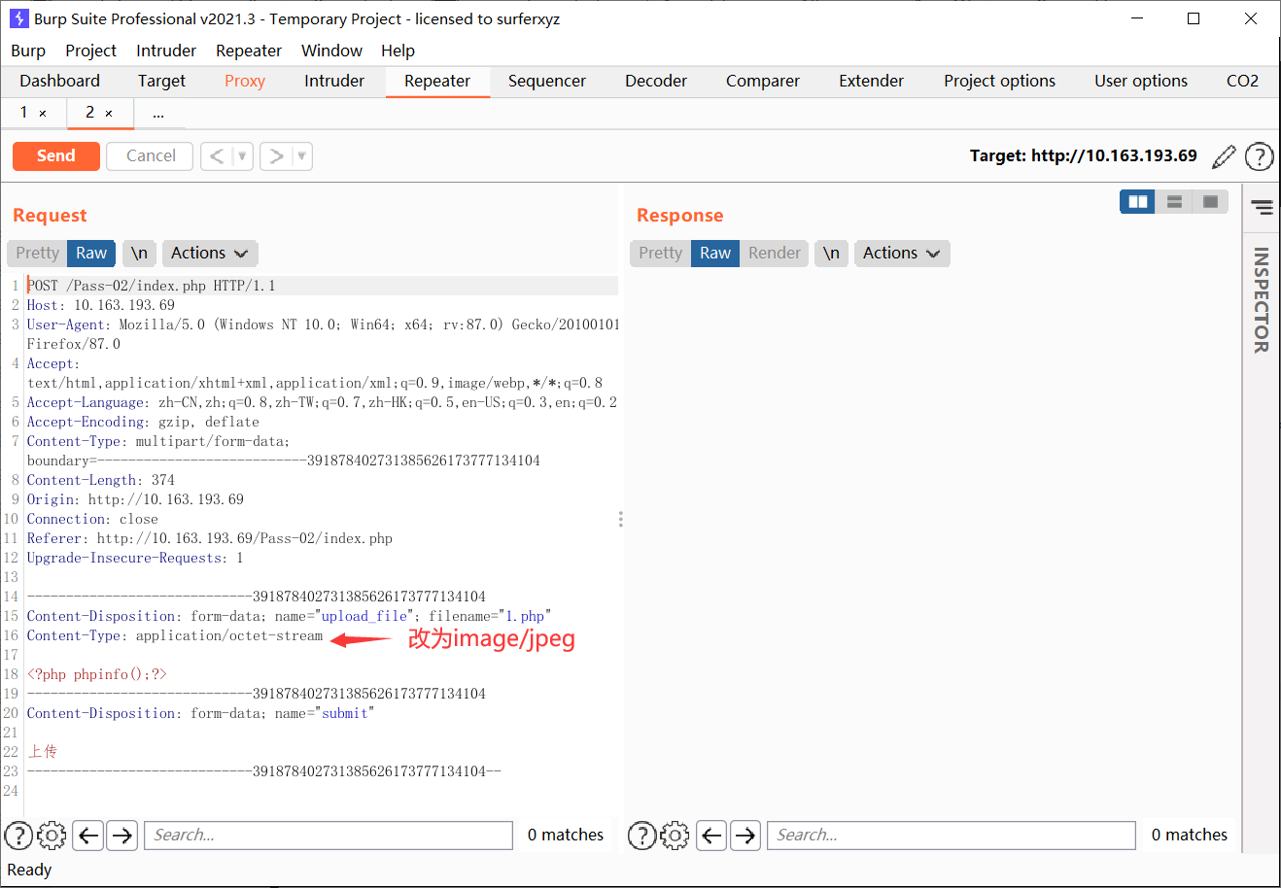The width and height of the screenshot is (1281, 888).
Task: Expand the Actions dropdown in Response panel
Action: point(902,253)
